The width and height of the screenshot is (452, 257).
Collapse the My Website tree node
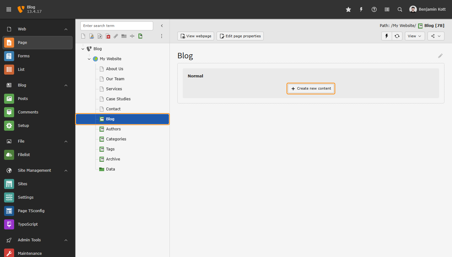tap(89, 59)
